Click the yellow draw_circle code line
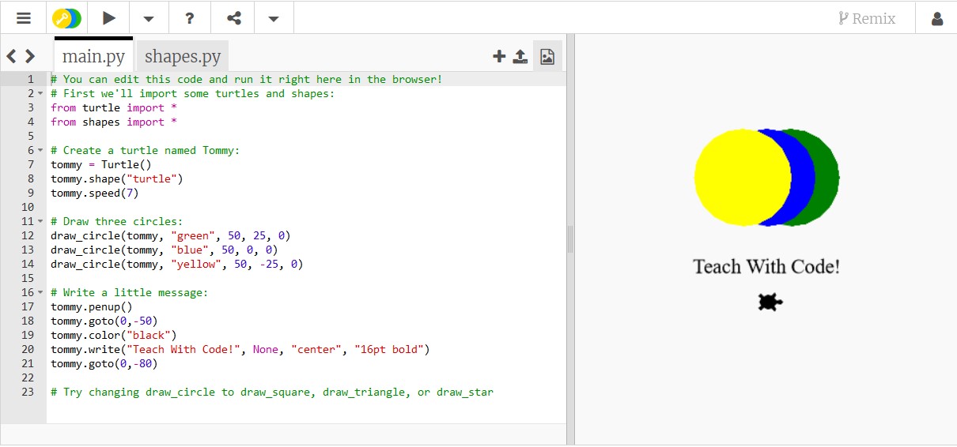 tap(177, 264)
